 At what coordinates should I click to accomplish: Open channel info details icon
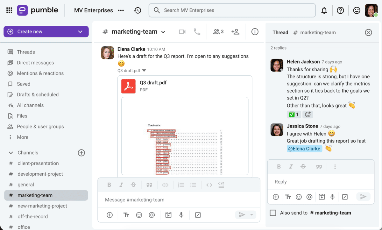click(x=255, y=32)
